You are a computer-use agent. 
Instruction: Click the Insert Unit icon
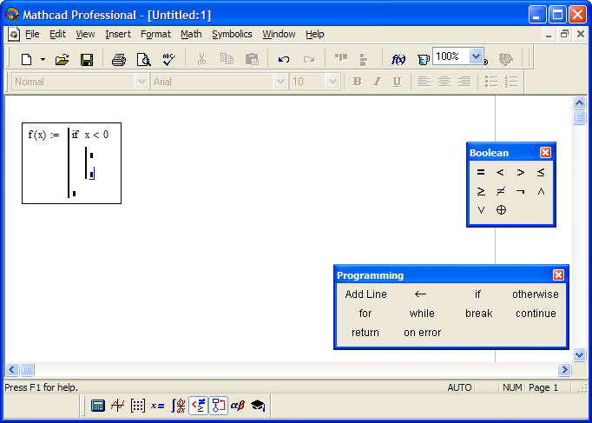pyautogui.click(x=424, y=60)
